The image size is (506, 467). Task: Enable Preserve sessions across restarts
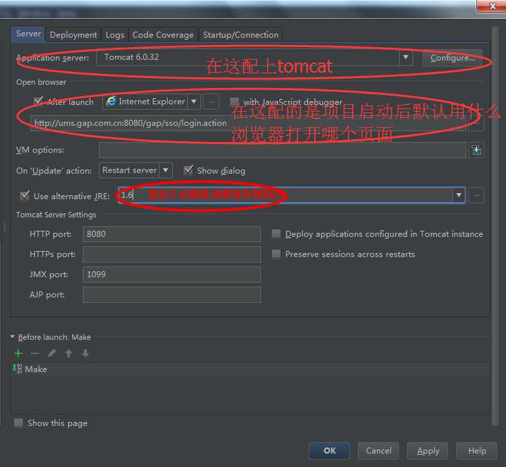point(276,254)
